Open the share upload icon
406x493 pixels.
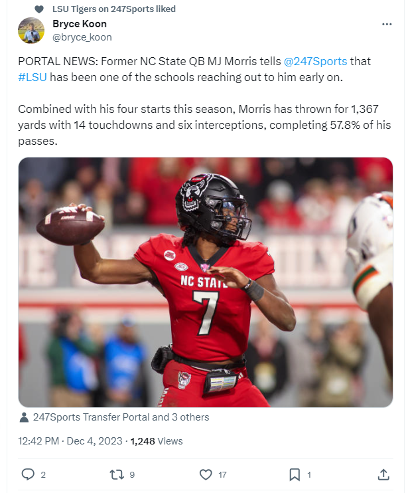point(383,474)
